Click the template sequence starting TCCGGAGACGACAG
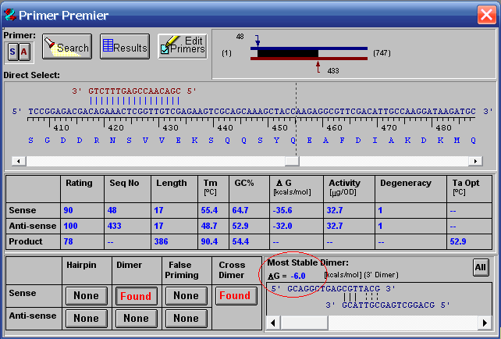The height and width of the screenshot is (339, 501). pyautogui.click(x=252, y=112)
